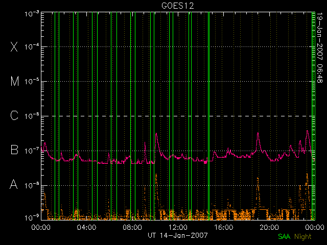Click the 10⁻⁹ y-axis tick label

coord(32,217)
